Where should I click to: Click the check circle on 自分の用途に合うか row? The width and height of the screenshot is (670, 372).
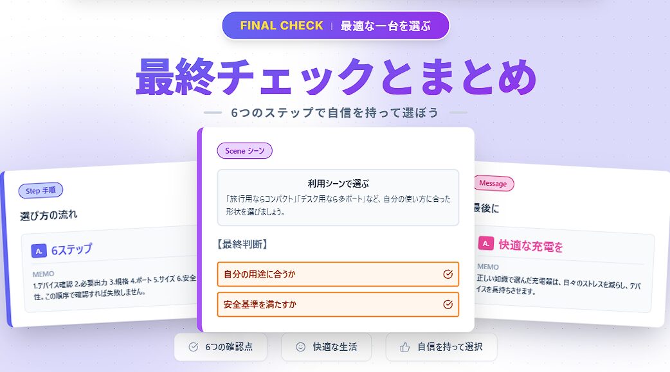[x=448, y=274]
